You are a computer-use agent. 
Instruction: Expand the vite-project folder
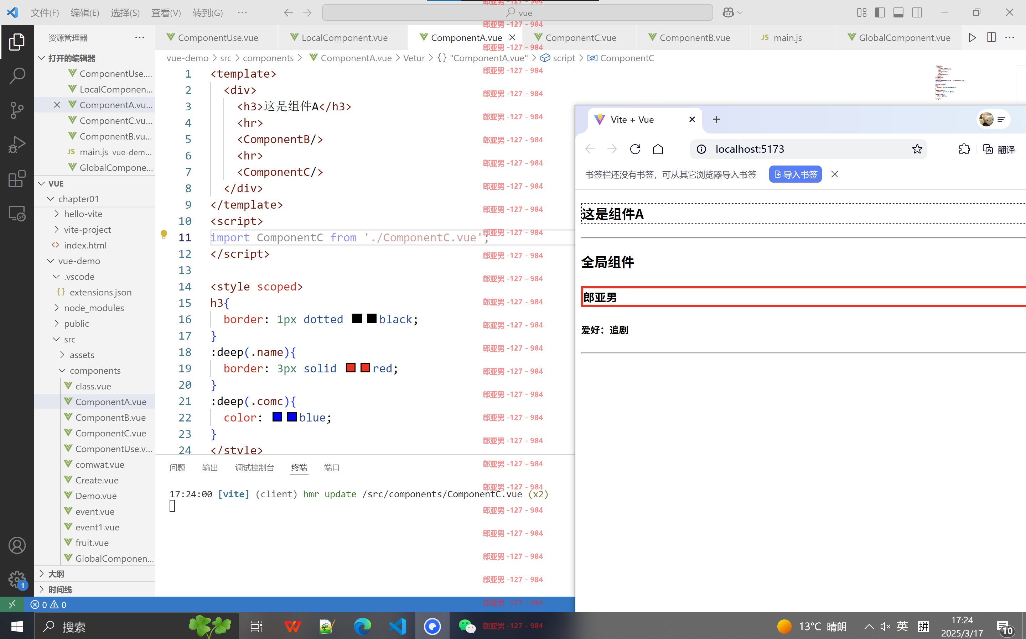(x=57, y=230)
